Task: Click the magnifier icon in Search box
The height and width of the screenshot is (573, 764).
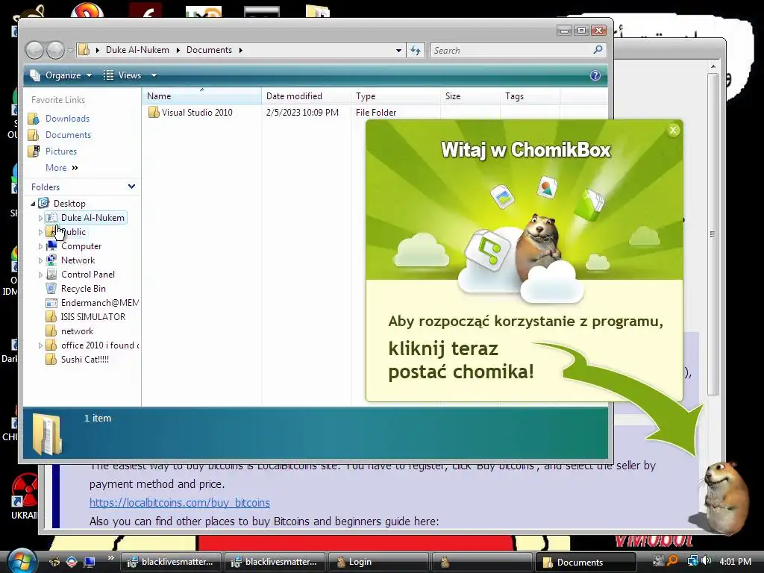Action: coord(598,50)
